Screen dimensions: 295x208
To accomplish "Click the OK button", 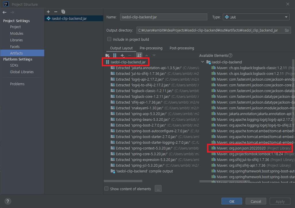I will (x=231, y=201).
